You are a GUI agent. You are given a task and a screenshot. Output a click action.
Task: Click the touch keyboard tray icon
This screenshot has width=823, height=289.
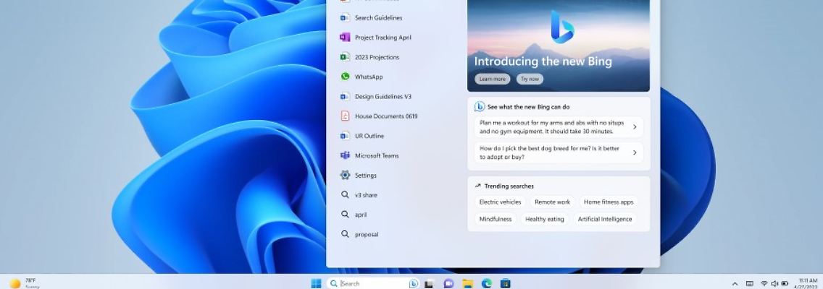point(750,283)
